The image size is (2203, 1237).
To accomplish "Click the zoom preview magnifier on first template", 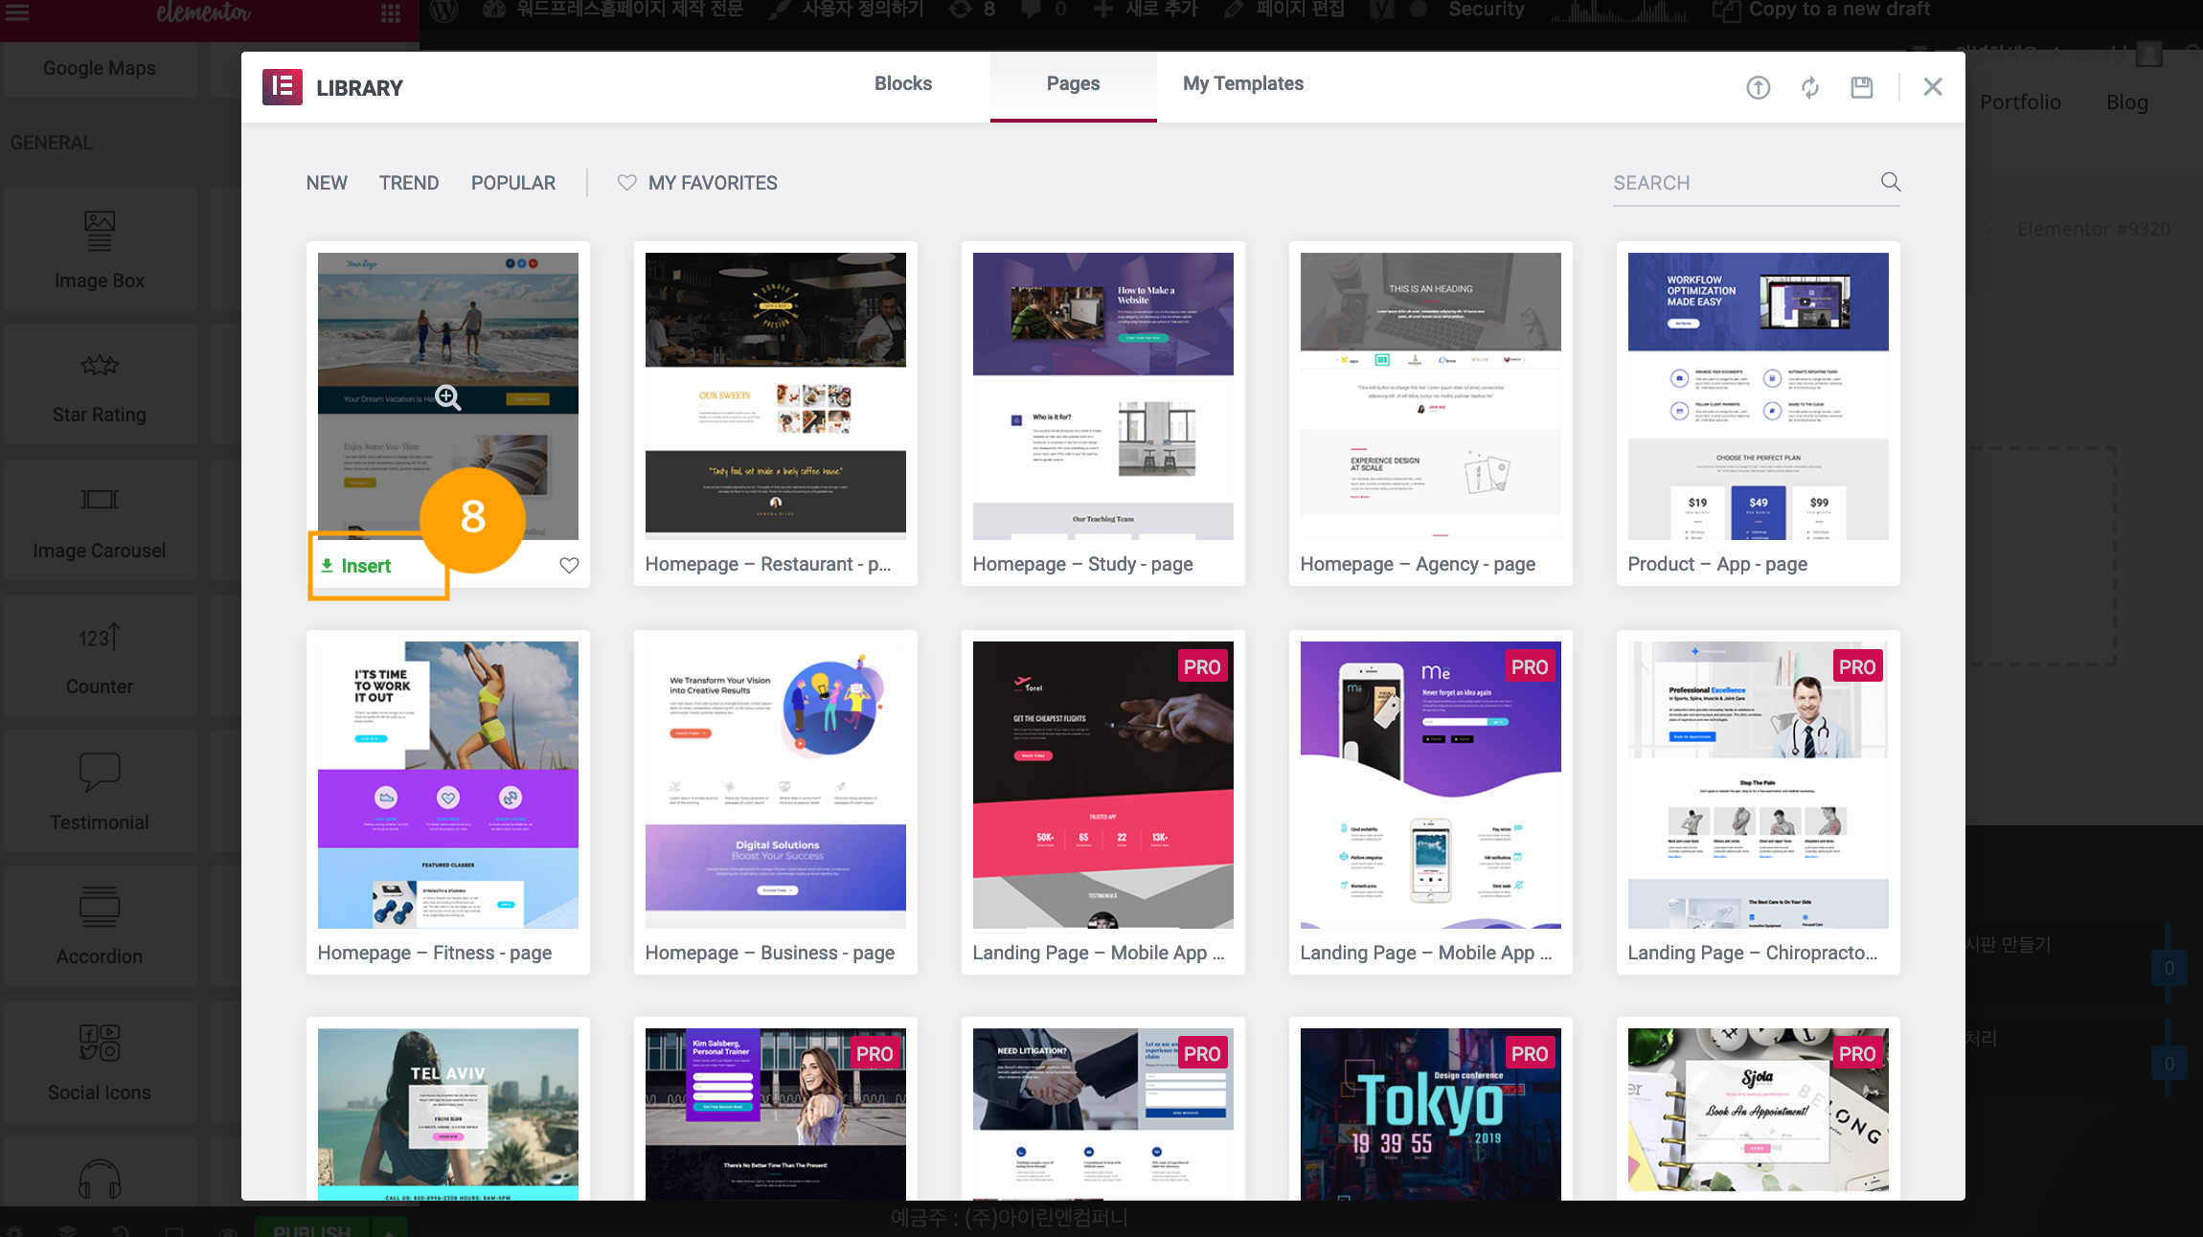I will pyautogui.click(x=448, y=397).
